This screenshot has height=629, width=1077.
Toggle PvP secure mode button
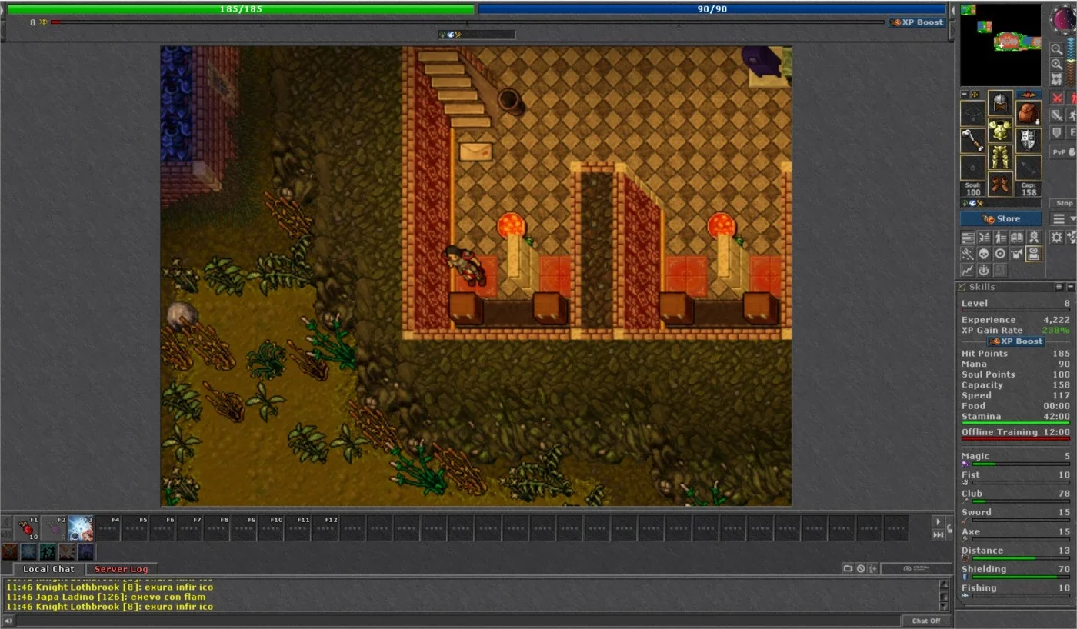1063,152
